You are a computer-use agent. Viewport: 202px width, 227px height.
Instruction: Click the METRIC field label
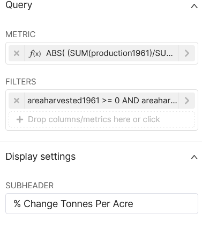(20, 34)
